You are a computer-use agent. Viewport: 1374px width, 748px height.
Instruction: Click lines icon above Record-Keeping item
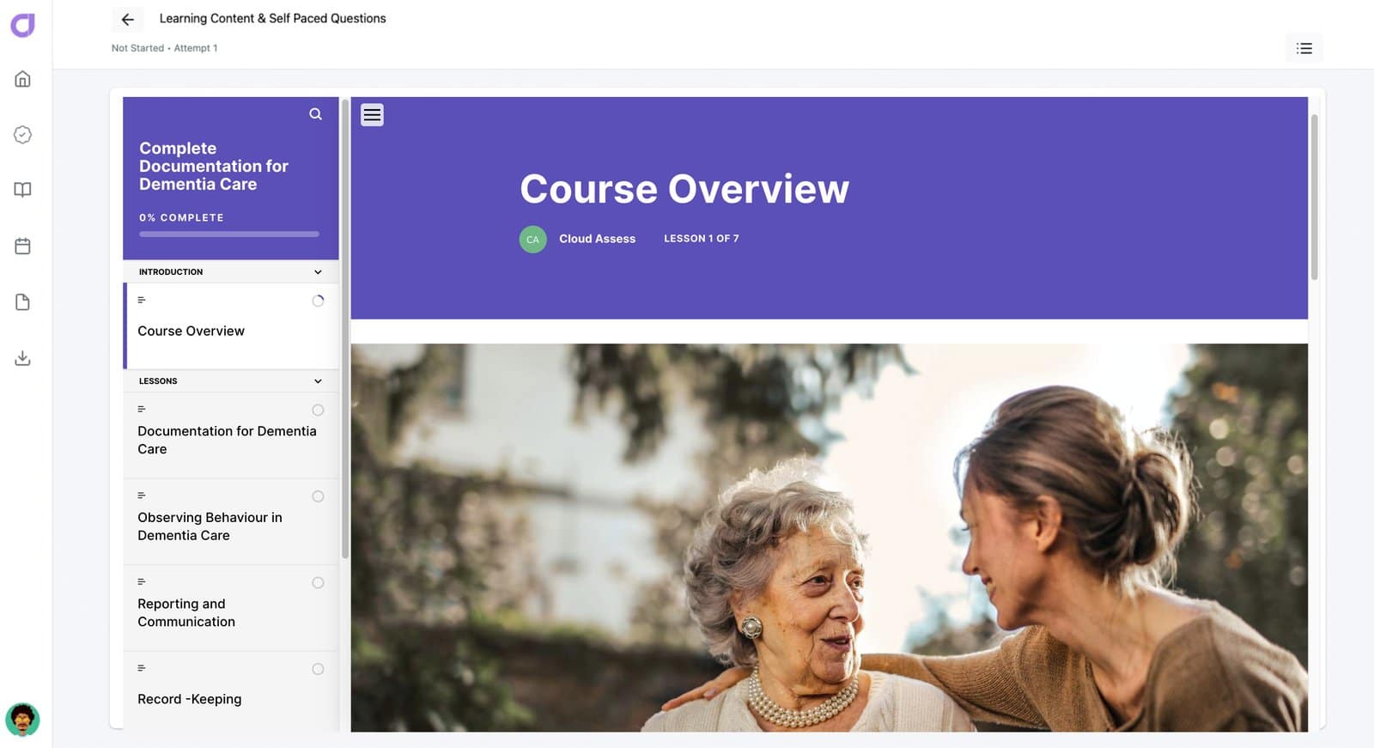coord(142,667)
